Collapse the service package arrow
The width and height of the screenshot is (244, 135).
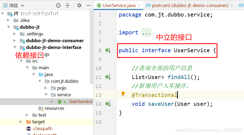[46, 95]
